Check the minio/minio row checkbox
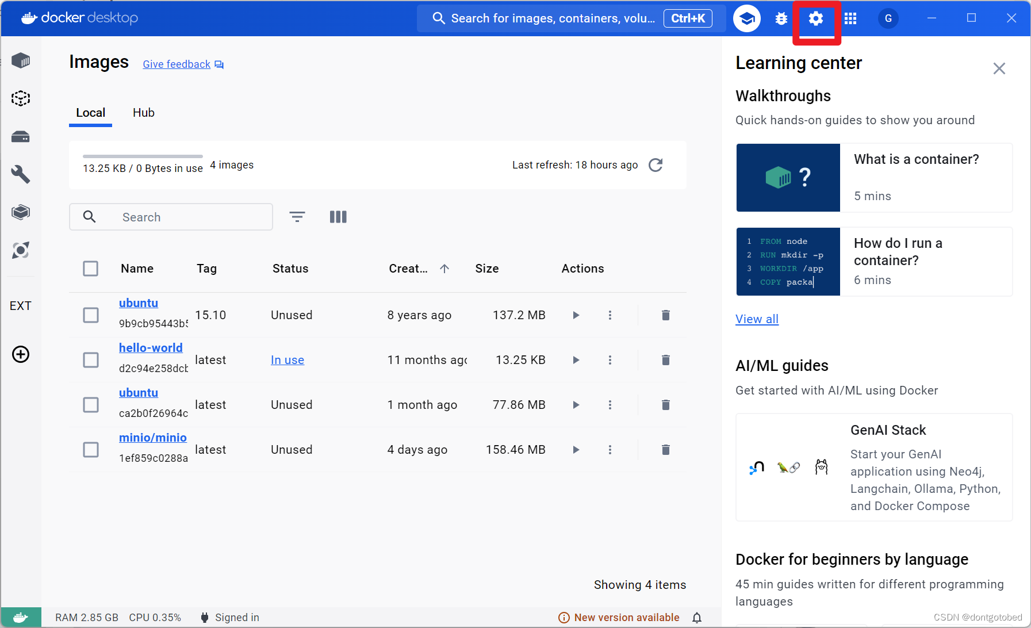The width and height of the screenshot is (1031, 628). pyautogui.click(x=91, y=450)
